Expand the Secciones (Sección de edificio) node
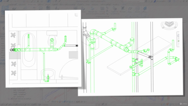This screenshot has width=188, height=106. click(x=9, y=99)
